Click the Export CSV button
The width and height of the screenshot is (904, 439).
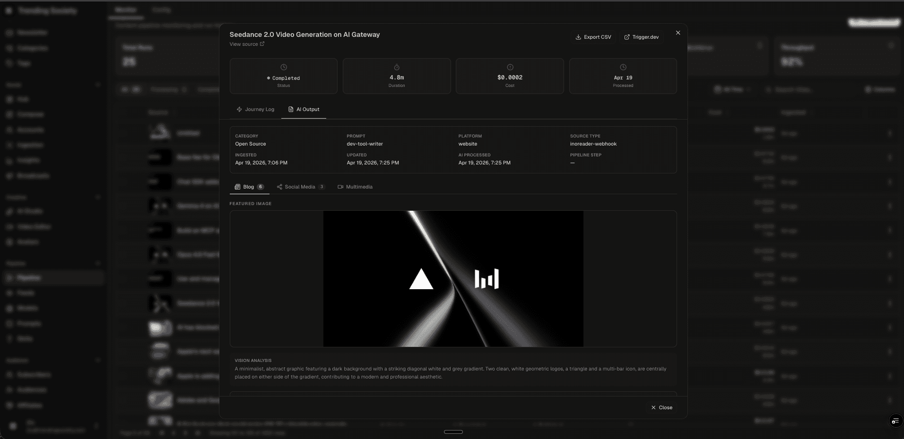coord(593,37)
